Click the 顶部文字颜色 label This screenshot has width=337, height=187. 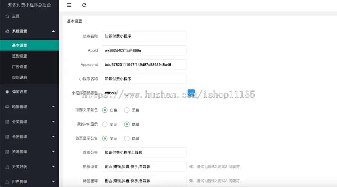click(x=86, y=110)
